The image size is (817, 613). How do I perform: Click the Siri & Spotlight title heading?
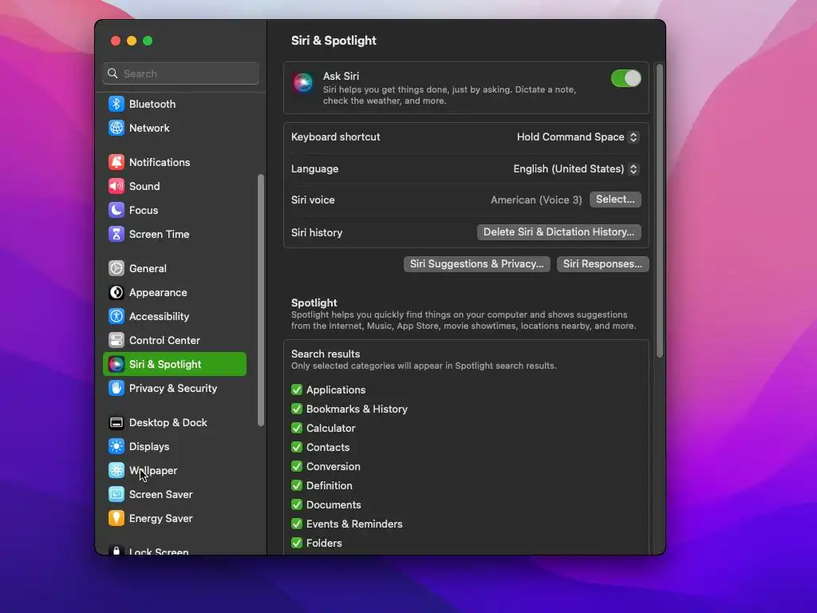(x=334, y=41)
